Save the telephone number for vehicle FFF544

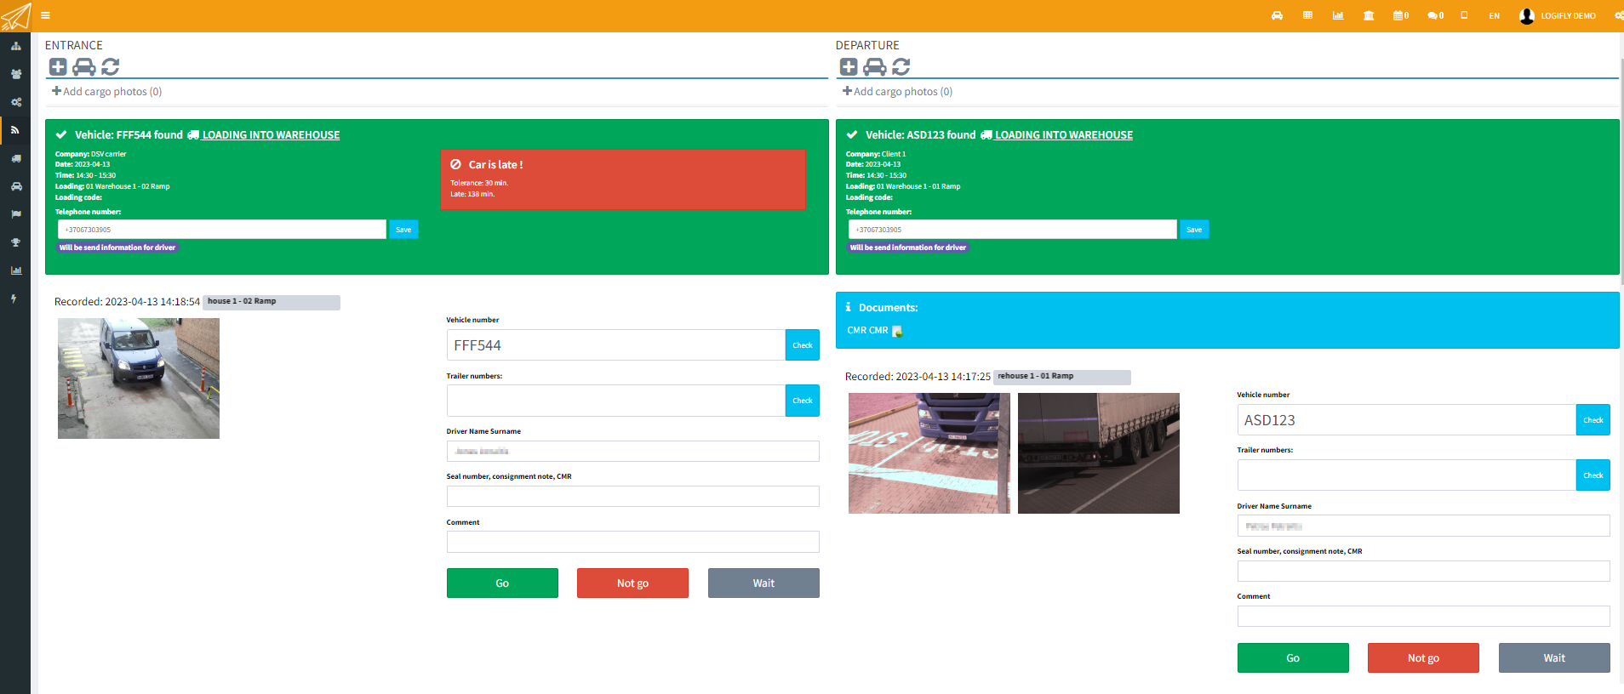[x=403, y=230]
